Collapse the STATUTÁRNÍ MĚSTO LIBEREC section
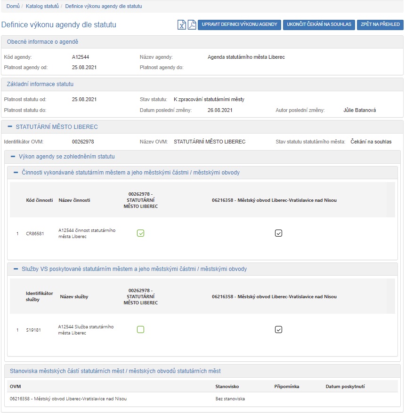405x413 pixels. 10,127
